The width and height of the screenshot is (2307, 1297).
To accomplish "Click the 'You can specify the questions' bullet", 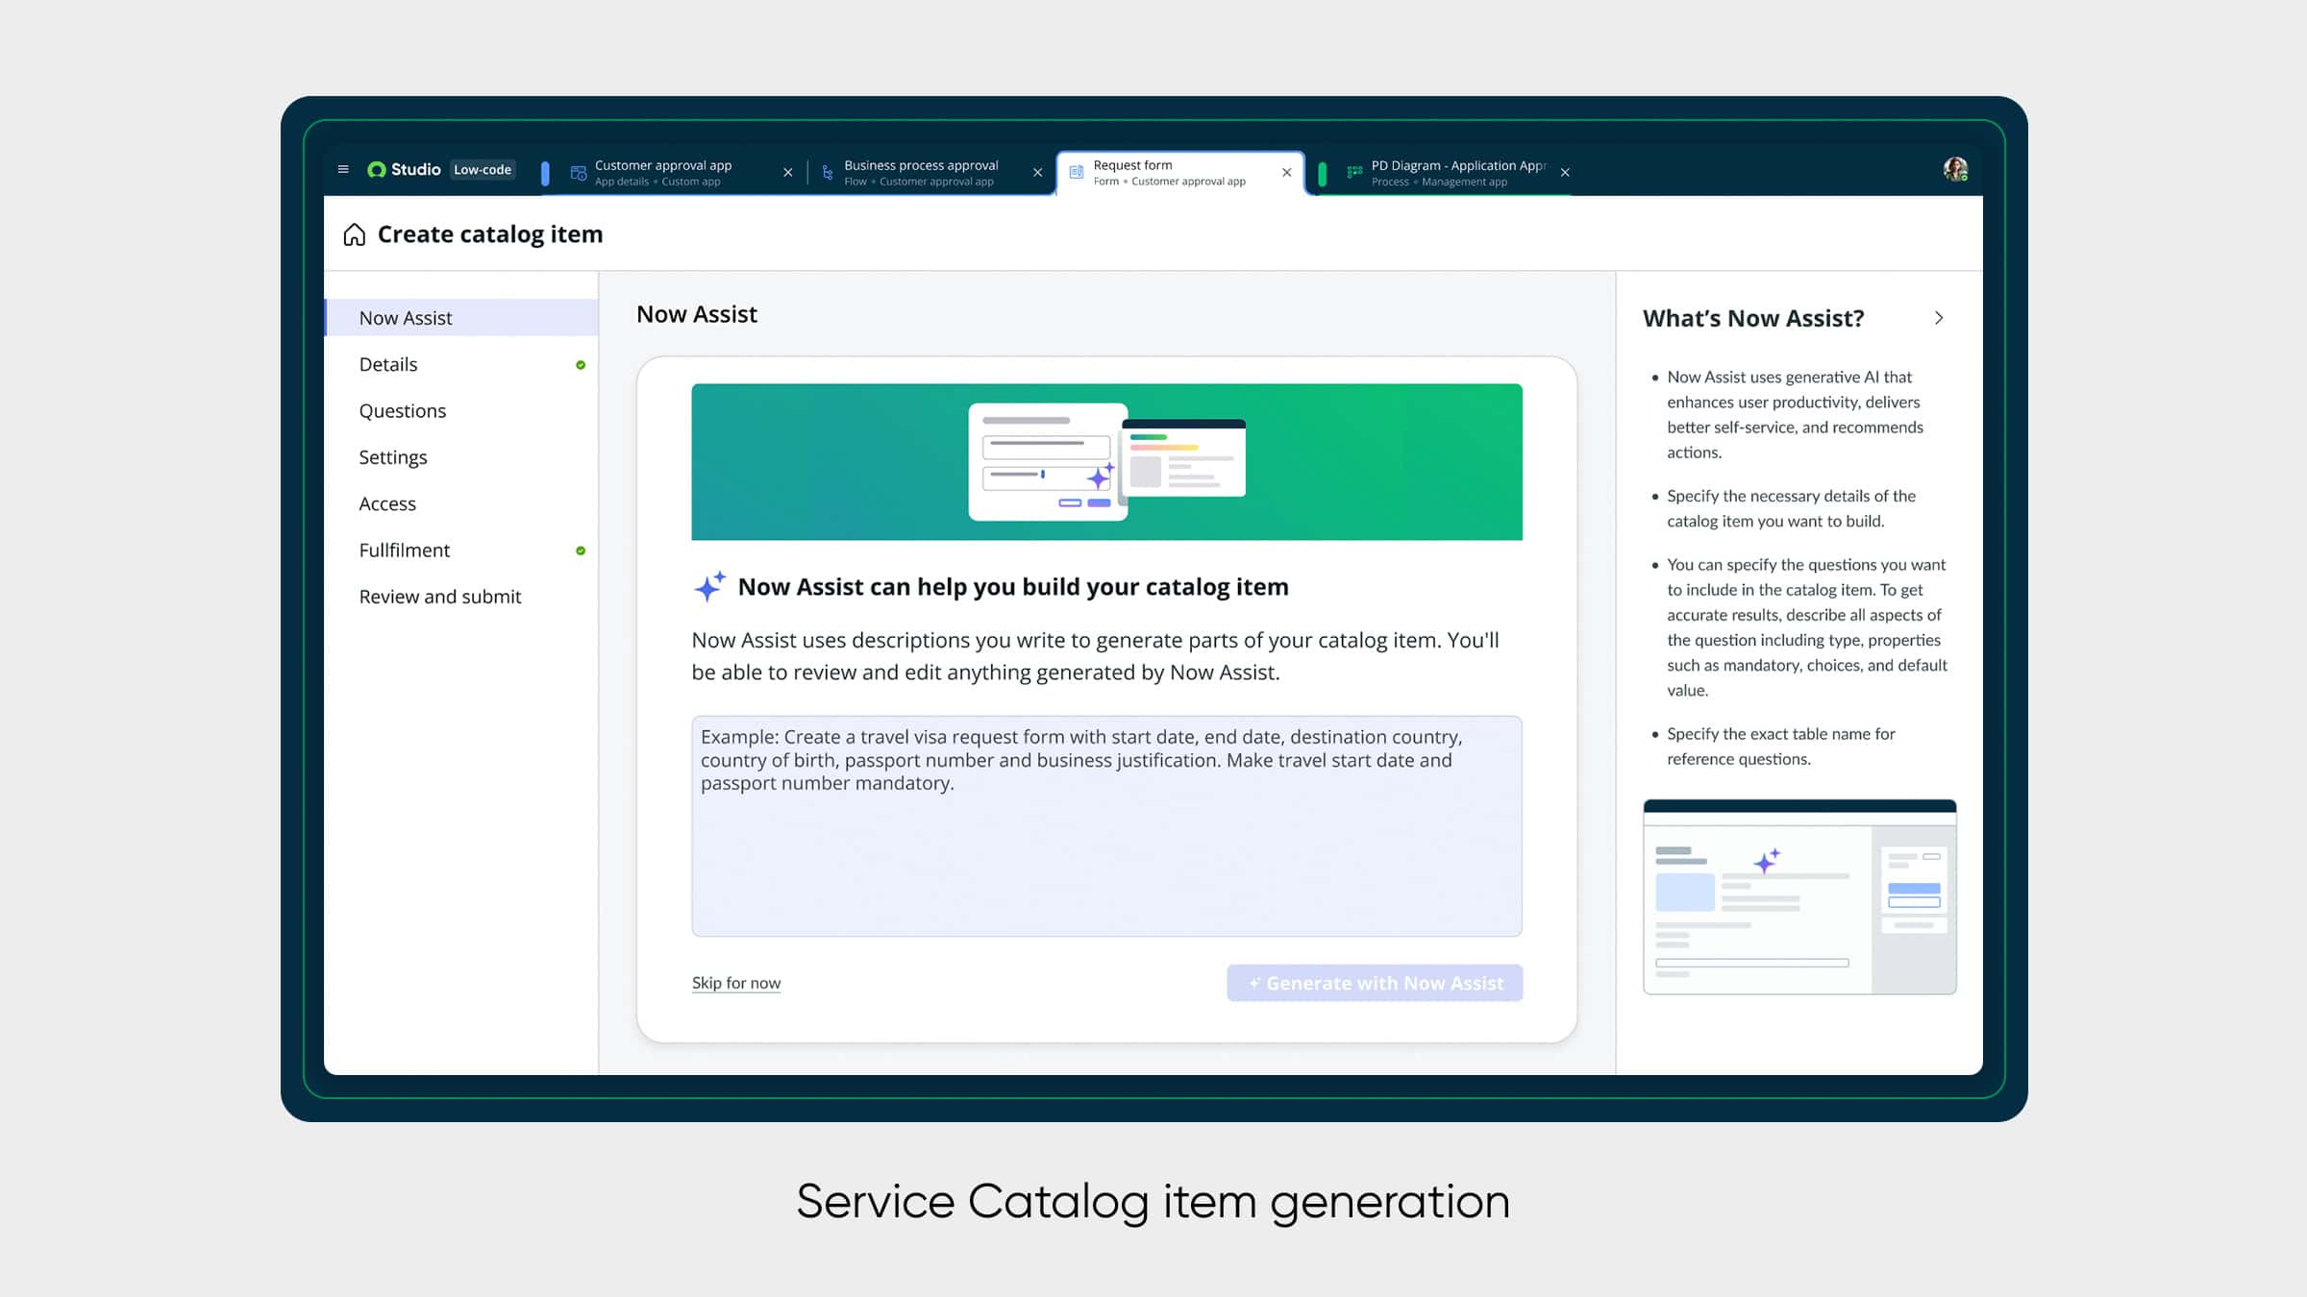I will (x=1807, y=627).
